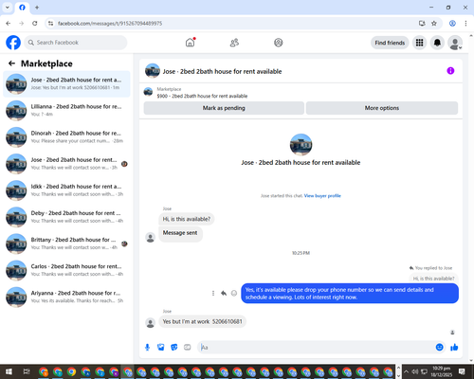Open the Groups icon in top navigation

[279, 43]
